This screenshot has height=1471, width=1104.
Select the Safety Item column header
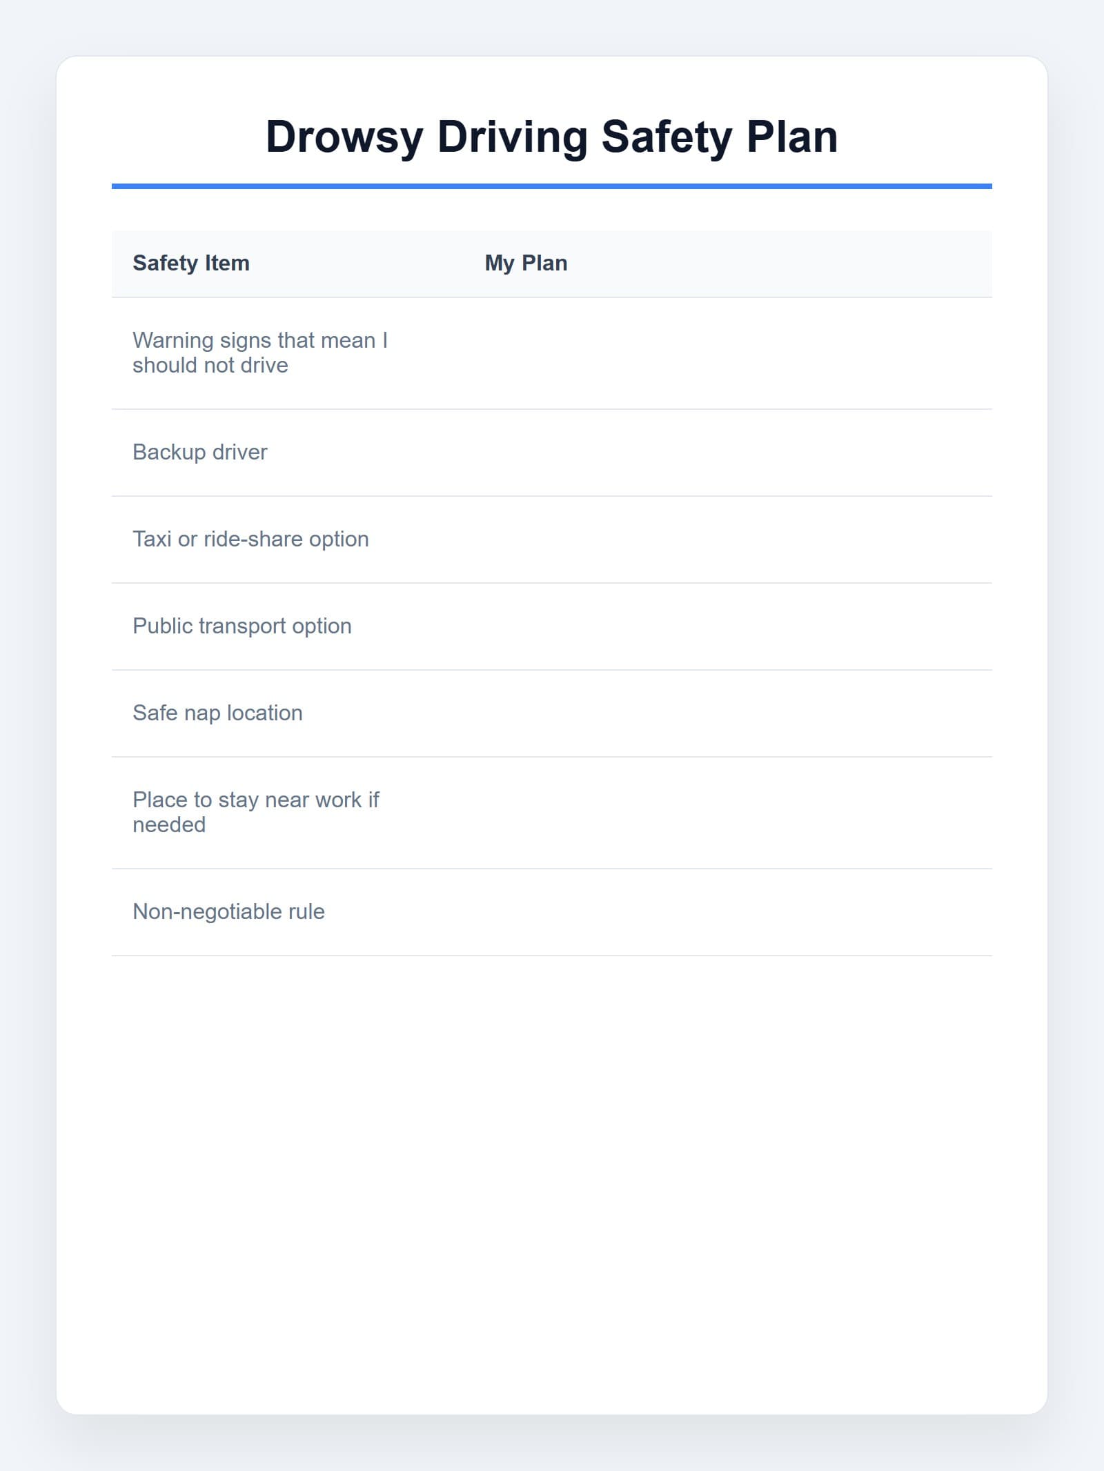[x=191, y=263]
